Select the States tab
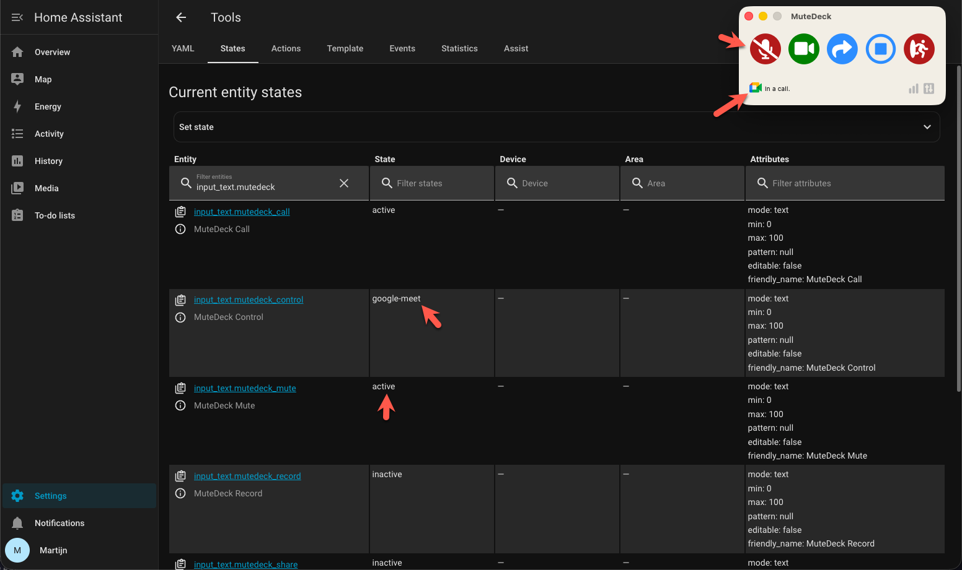This screenshot has width=962, height=570. 233,48
